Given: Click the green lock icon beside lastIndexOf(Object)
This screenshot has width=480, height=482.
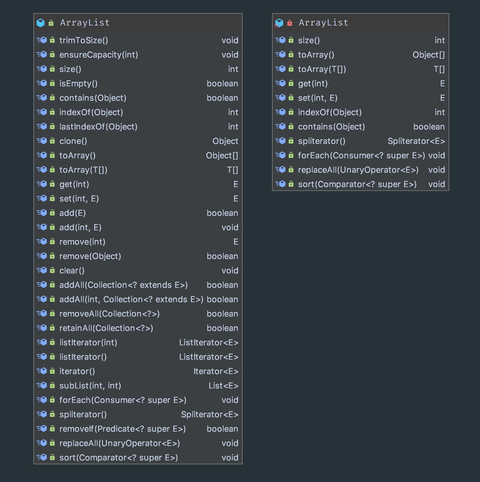Looking at the screenshot, I should [52, 127].
